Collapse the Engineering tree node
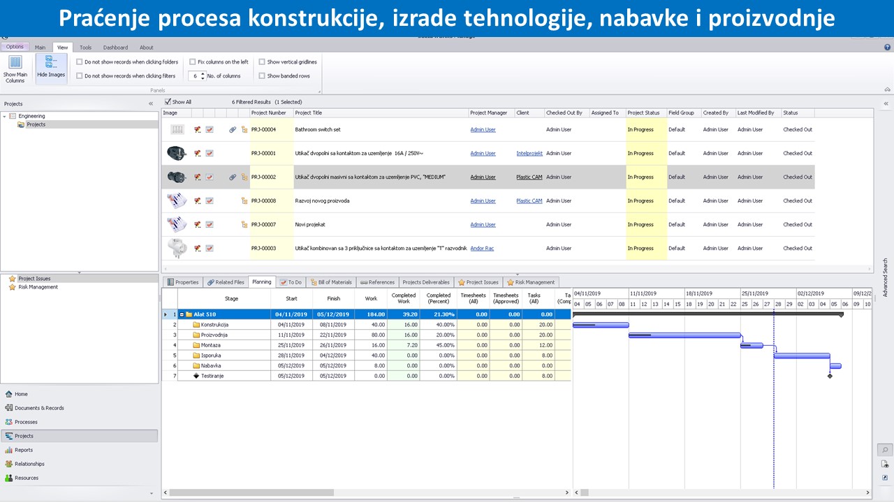The width and height of the screenshot is (894, 503). pyautogui.click(x=5, y=116)
